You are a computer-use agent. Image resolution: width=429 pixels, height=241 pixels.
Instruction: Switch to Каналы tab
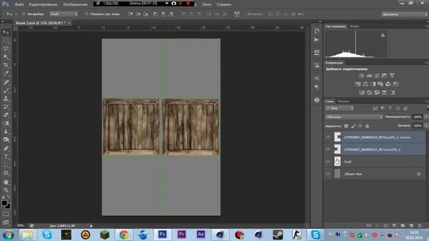click(343, 101)
